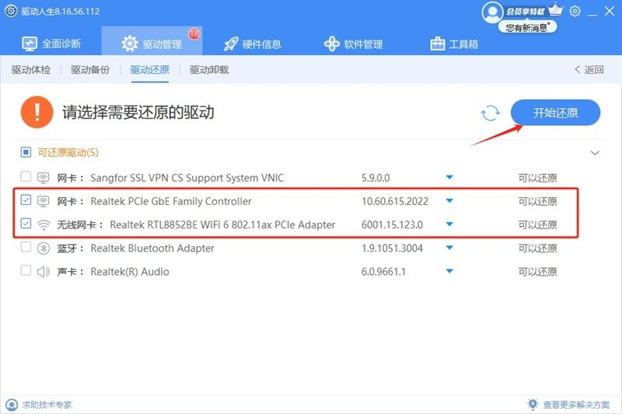Viewport: 622px width, 414px height.
Task: Open the 工具箱 tab
Action: click(x=454, y=43)
